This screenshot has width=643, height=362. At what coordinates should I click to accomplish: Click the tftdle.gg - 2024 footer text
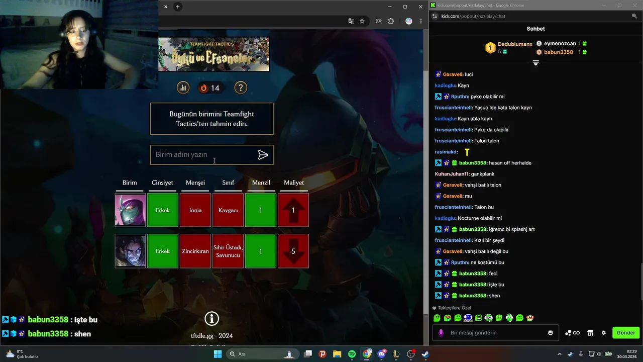(x=212, y=335)
